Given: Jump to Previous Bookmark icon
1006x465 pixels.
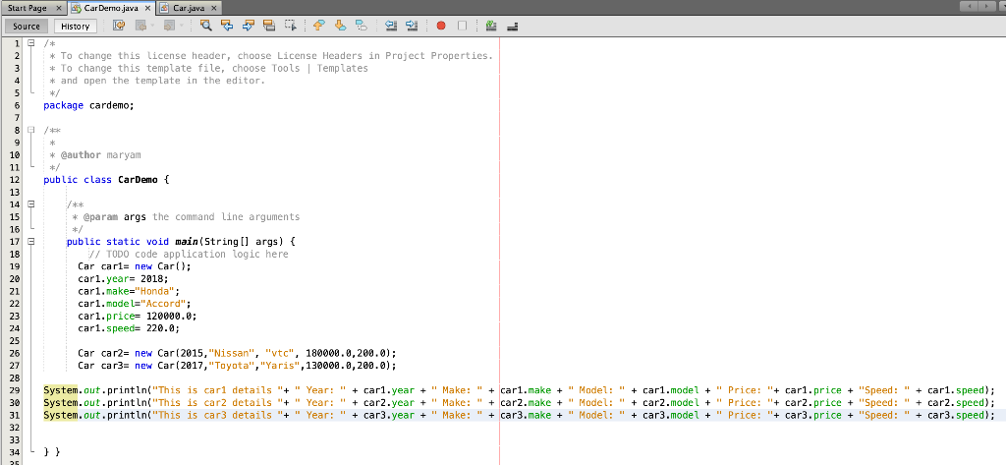Looking at the screenshot, I should tap(319, 26).
